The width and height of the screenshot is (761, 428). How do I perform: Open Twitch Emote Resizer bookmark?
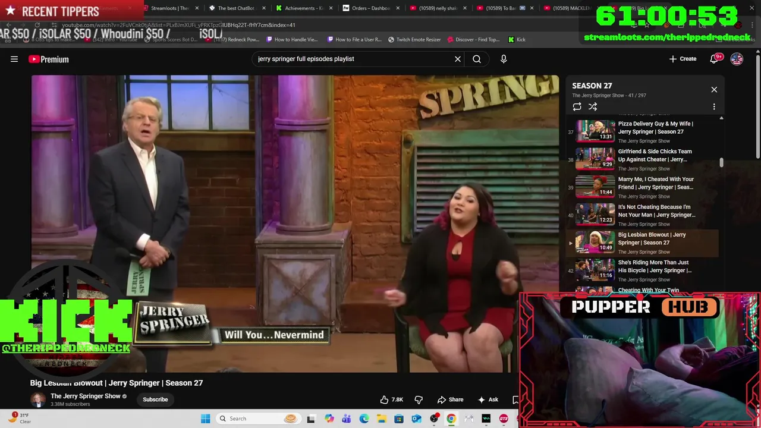414,39
